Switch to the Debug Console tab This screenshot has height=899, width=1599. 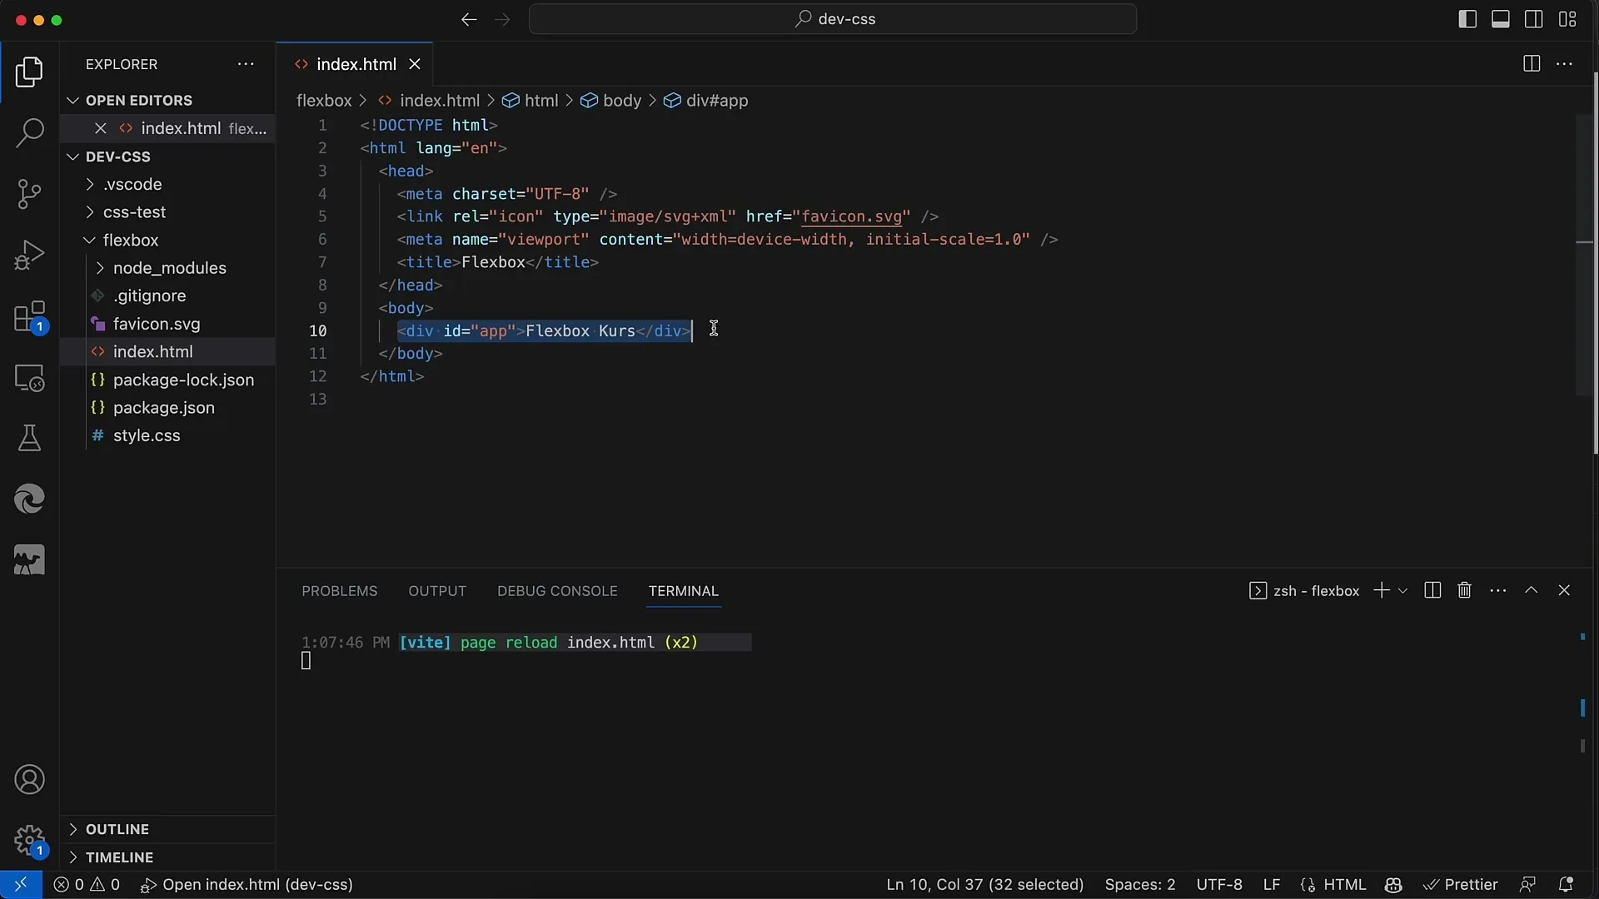click(557, 591)
